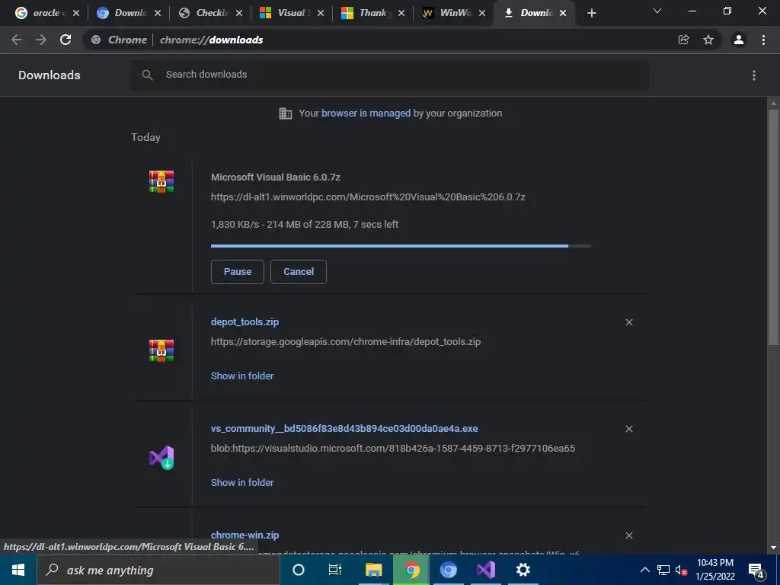
Task: Open Settings gear from the taskbar
Action: tap(523, 570)
